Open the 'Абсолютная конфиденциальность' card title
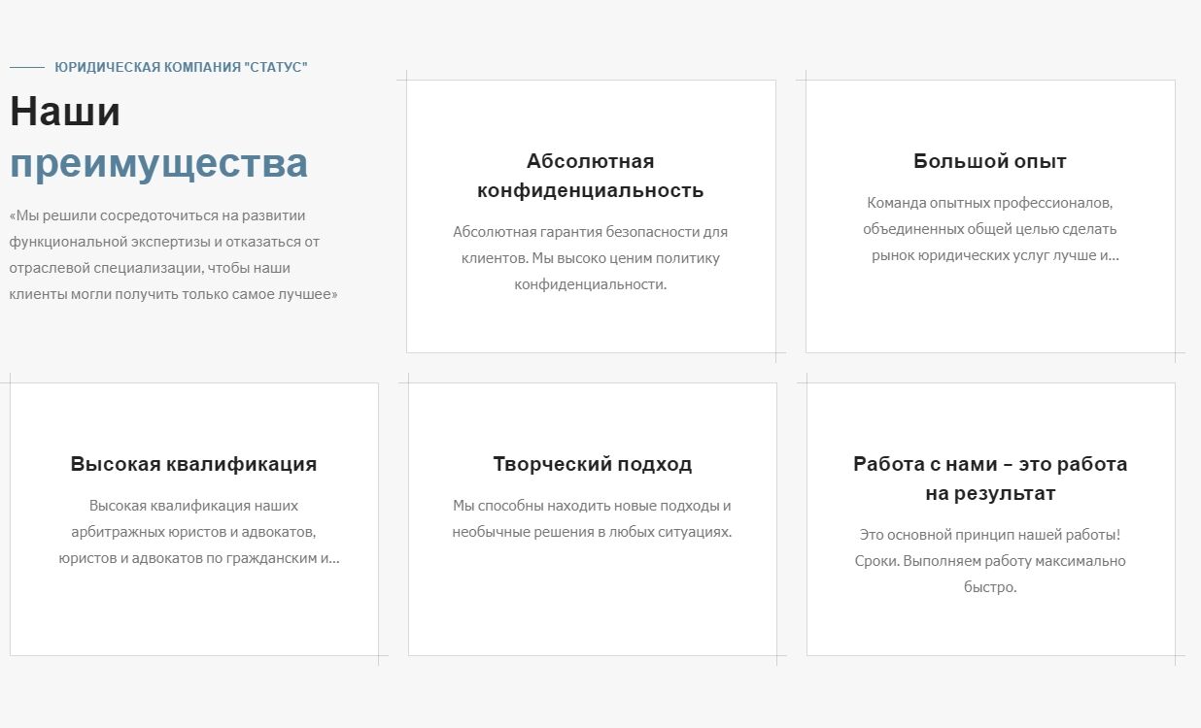 [x=591, y=176]
